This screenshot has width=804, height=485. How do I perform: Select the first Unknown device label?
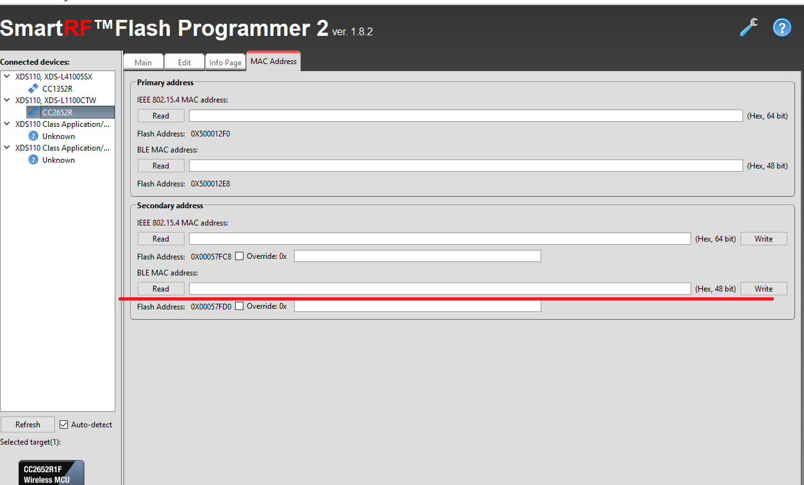(58, 136)
